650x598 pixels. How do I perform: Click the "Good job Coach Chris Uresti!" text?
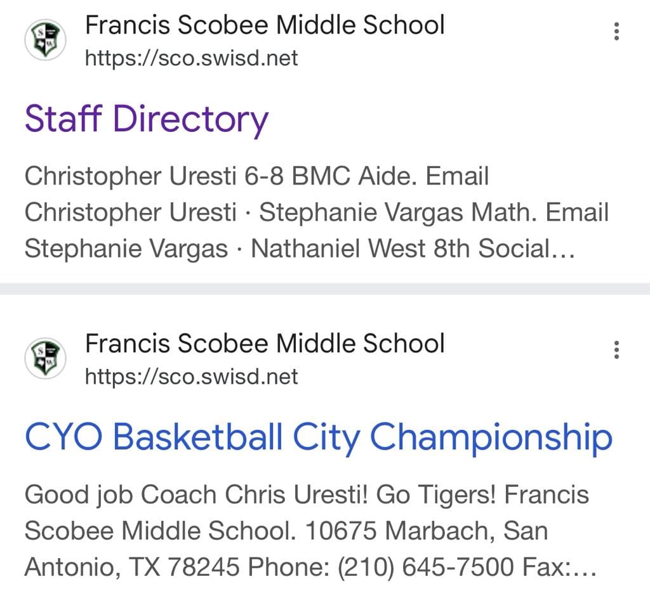pyautogui.click(x=197, y=495)
